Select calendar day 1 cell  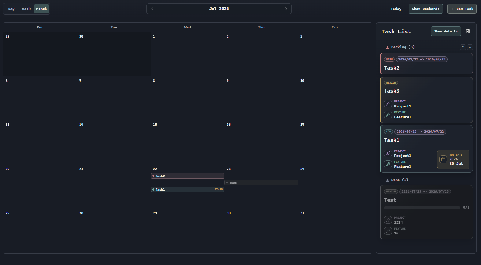[187, 54]
